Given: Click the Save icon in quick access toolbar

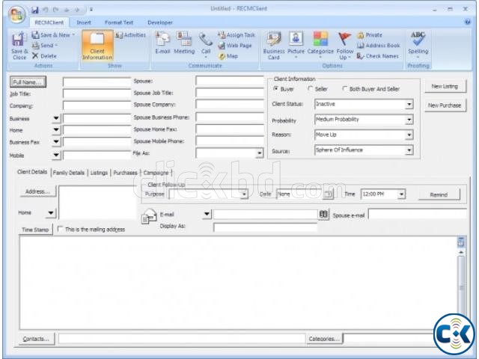Looking at the screenshot, I should pyautogui.click(x=35, y=10).
